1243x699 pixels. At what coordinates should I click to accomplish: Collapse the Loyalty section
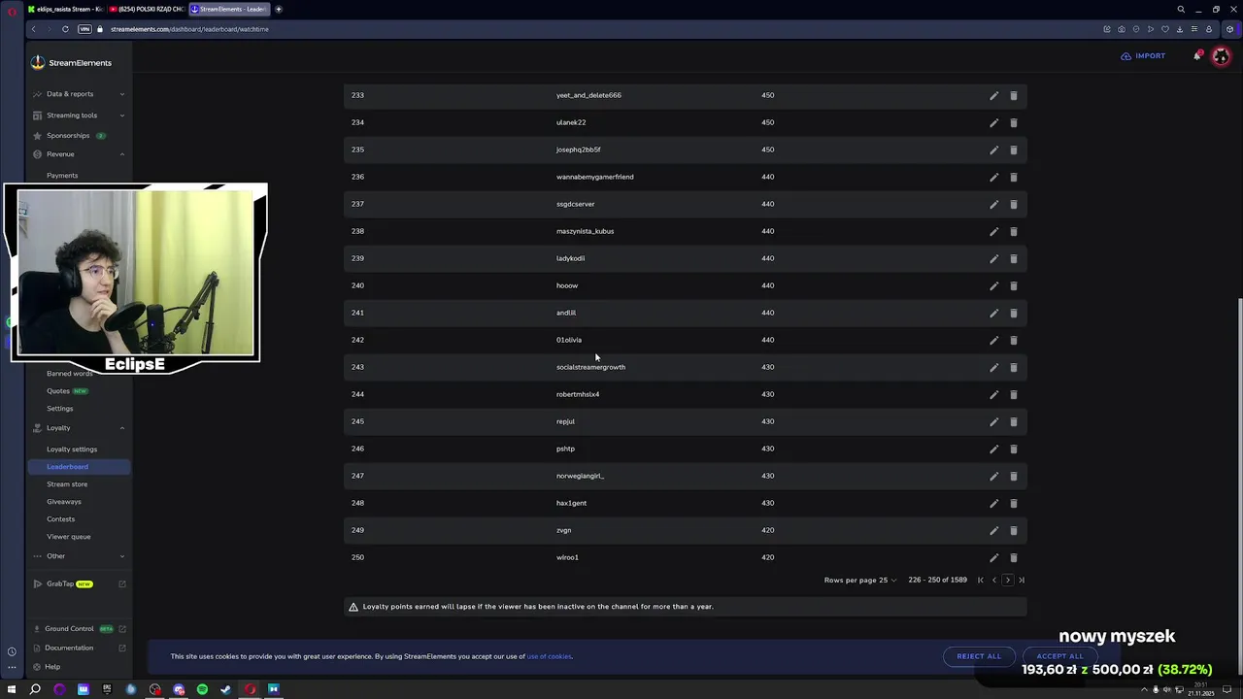[79, 428]
